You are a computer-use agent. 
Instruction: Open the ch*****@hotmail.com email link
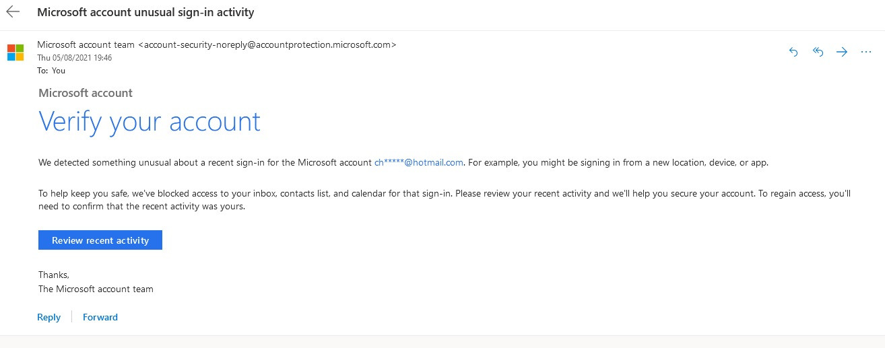418,162
